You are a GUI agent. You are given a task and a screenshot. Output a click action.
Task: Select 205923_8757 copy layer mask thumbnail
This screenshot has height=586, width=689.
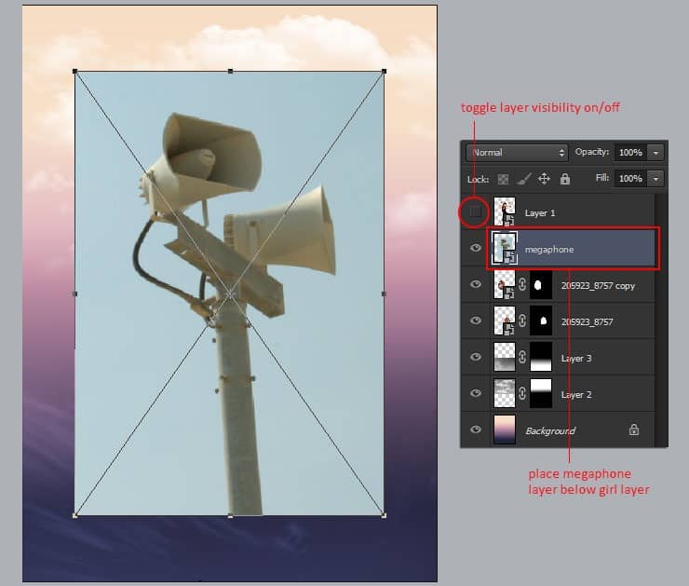(541, 285)
